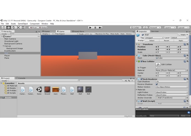Open the Tag dropdown (Untagged)

tap(154, 38)
